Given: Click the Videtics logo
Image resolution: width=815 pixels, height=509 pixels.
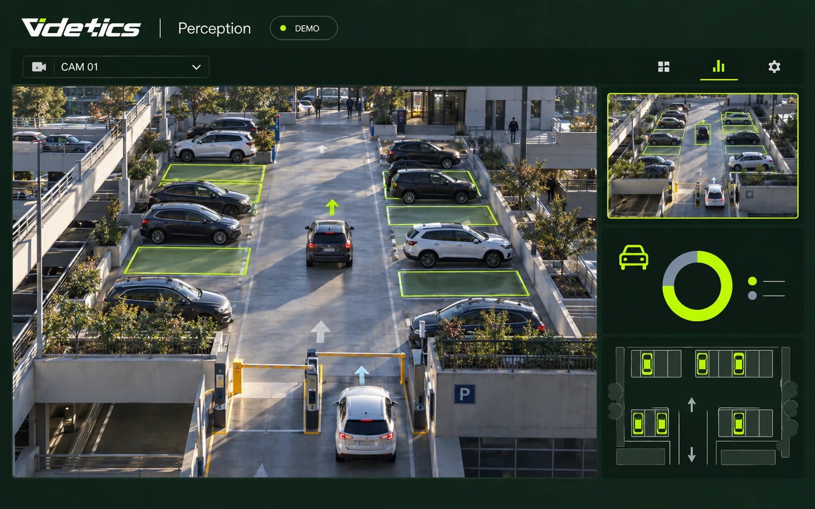Looking at the screenshot, I should click(81, 28).
